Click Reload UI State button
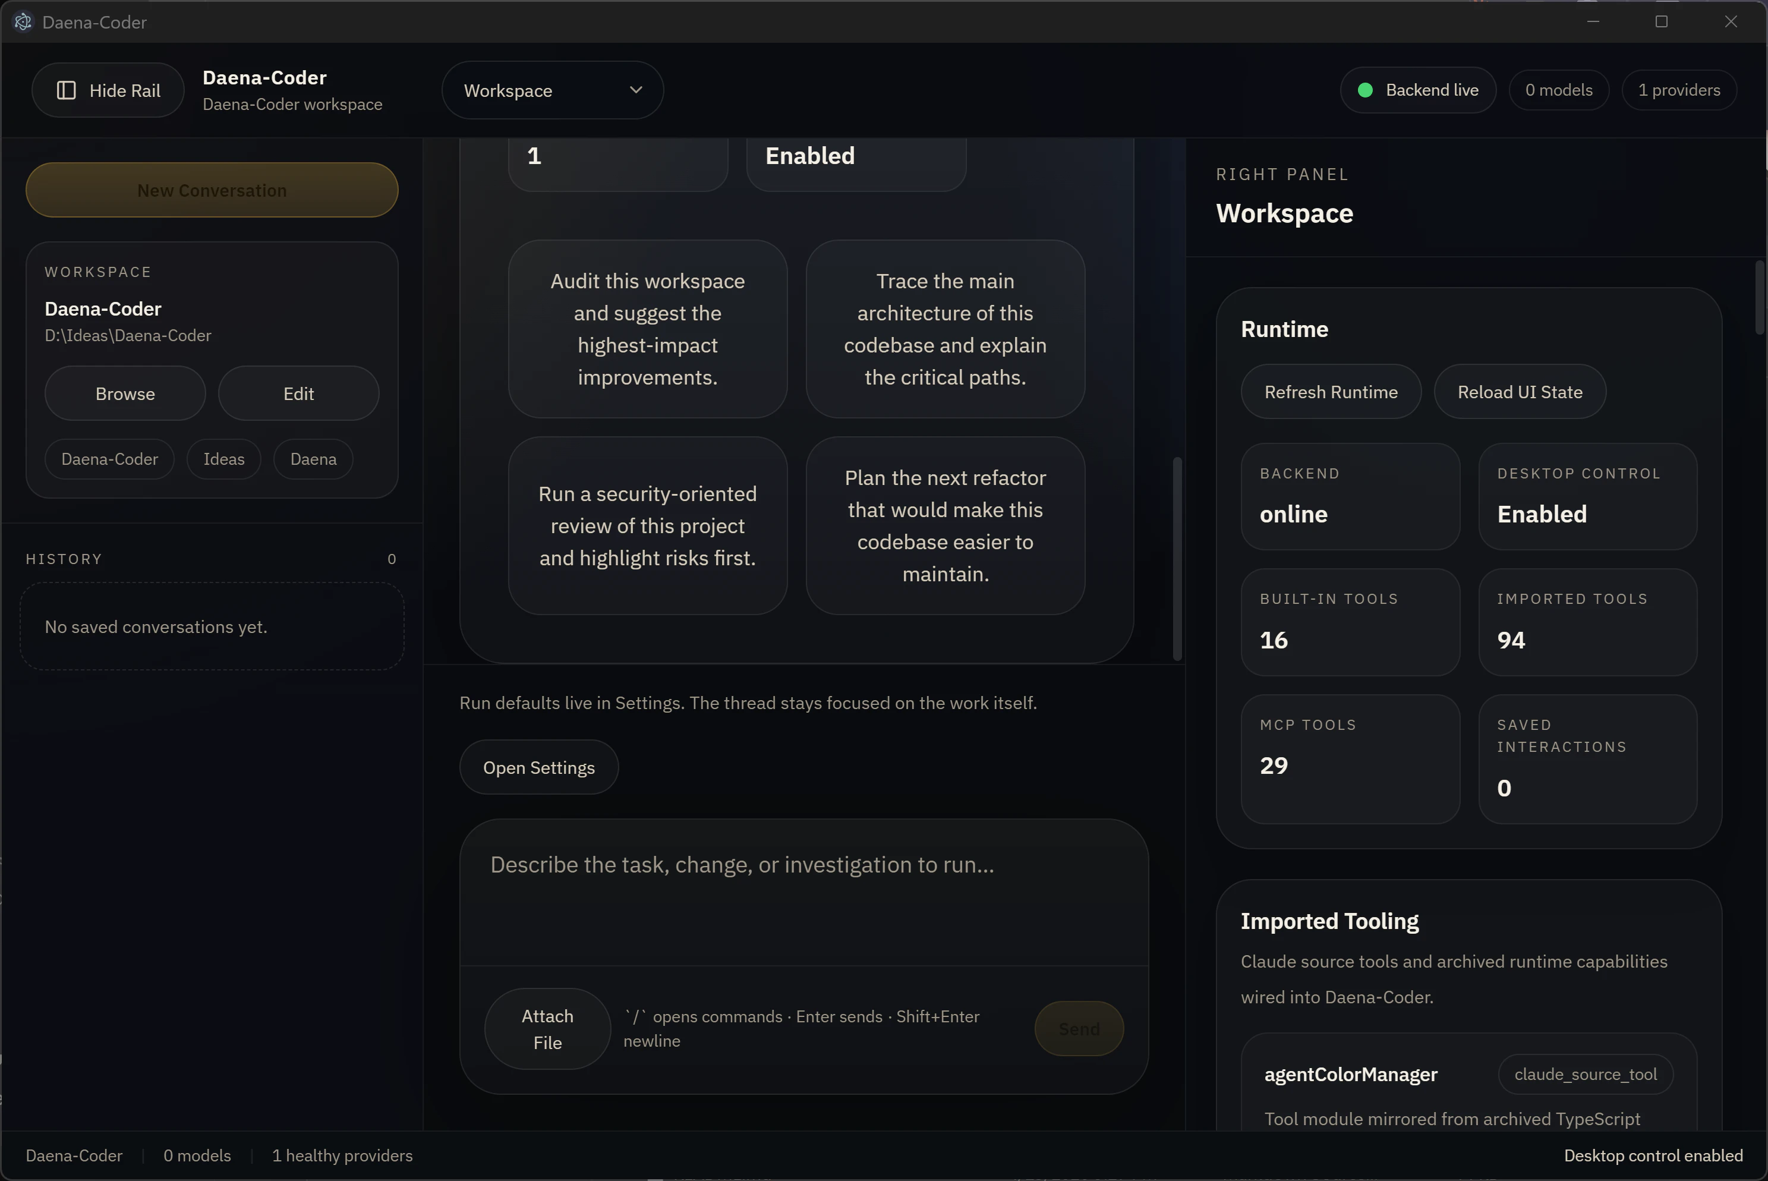Screen dimensions: 1768x1181 pyautogui.click(x=1520, y=392)
